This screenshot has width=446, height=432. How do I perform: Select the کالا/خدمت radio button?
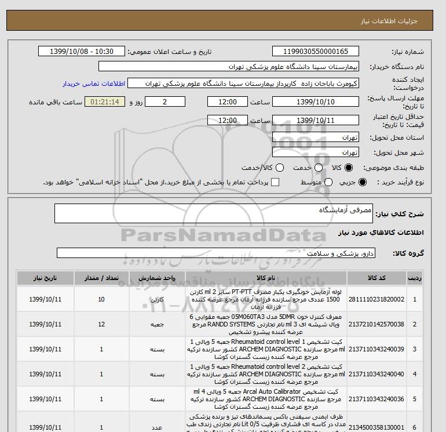(x=280, y=168)
